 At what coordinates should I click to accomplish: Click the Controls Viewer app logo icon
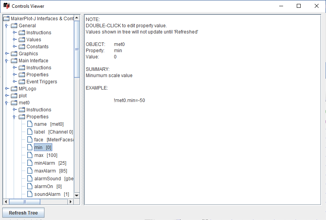tap(7, 6)
